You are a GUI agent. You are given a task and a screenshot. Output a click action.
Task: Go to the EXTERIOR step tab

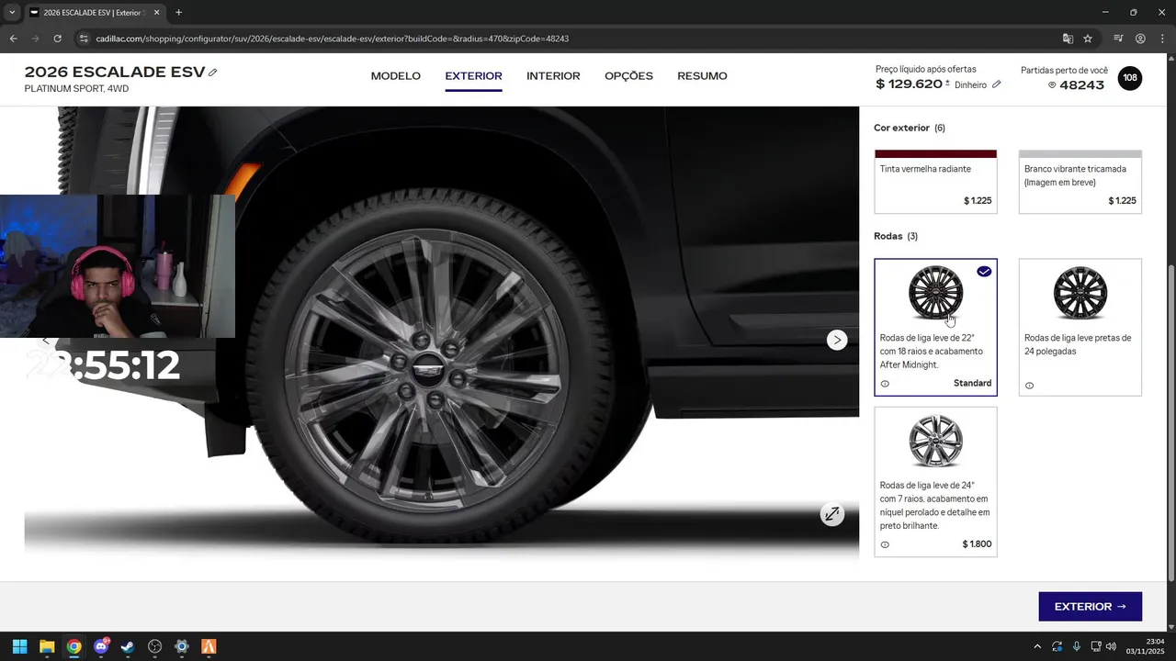click(x=473, y=76)
